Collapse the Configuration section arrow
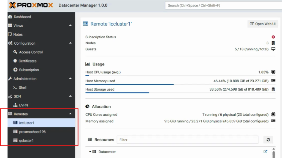Viewport: 282px width, 158px height. [70, 43]
